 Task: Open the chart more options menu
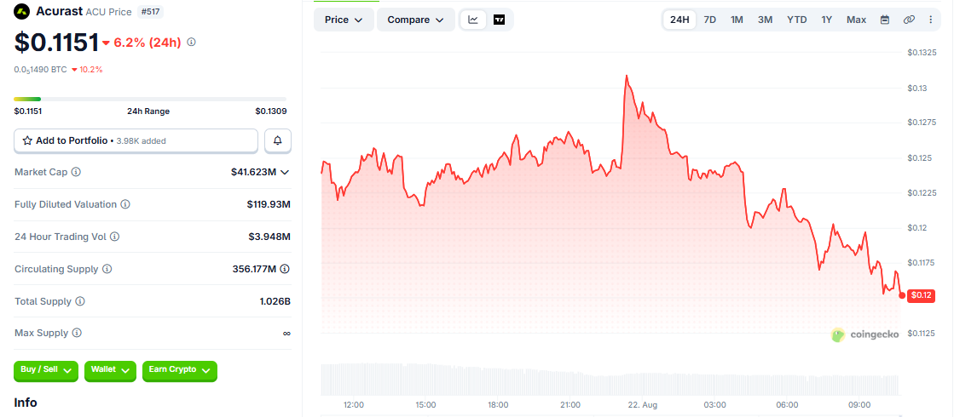coord(930,20)
